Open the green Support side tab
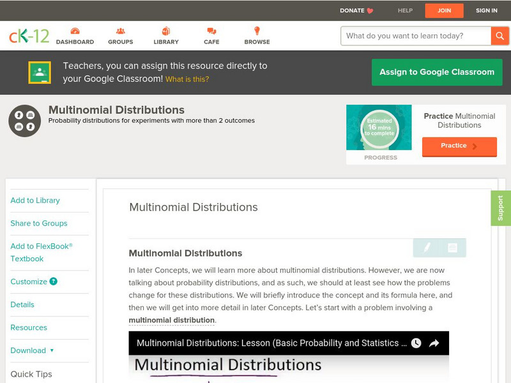 tap(501, 208)
